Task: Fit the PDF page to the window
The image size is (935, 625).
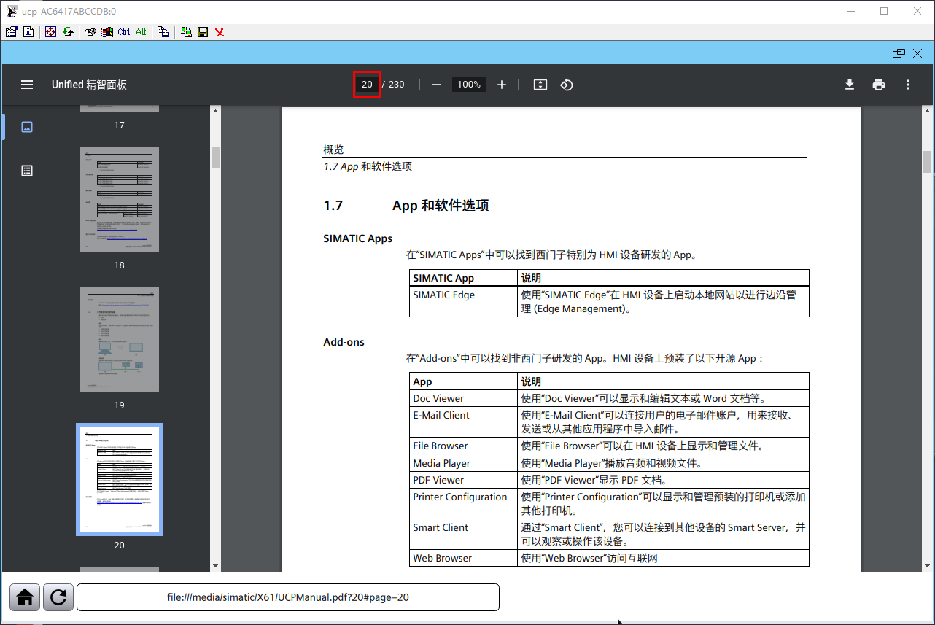Action: [x=540, y=85]
